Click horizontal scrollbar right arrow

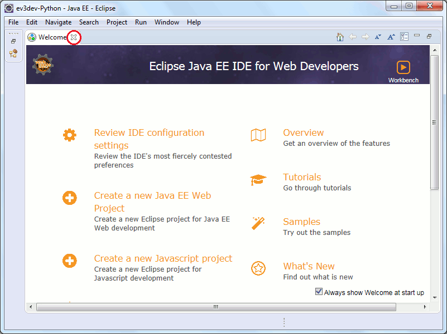(425, 307)
